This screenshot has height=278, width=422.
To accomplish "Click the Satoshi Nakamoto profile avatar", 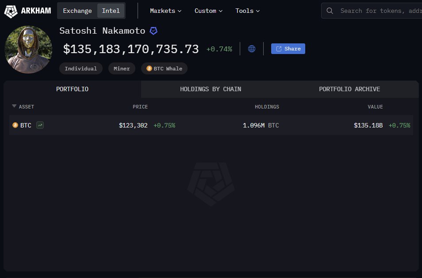I will coord(28,50).
